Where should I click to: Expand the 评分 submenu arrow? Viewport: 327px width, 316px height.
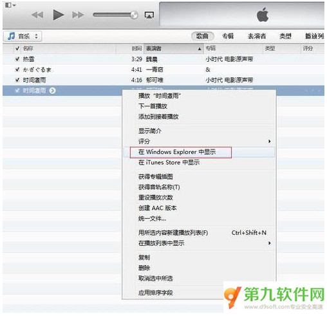coord(269,142)
